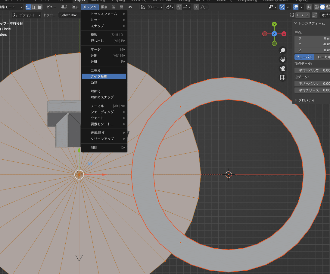This screenshot has width=330, height=274.
Task: Click the green Y axis gizmo ball
Action: click(274, 24)
